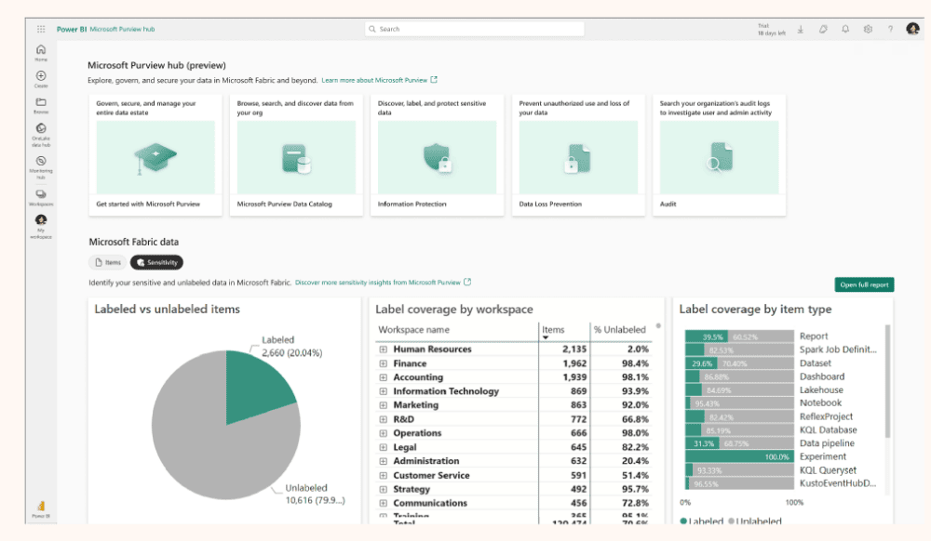Open Microsoft Purview Data Catalog card title
This screenshot has height=541, width=931.
point(284,204)
